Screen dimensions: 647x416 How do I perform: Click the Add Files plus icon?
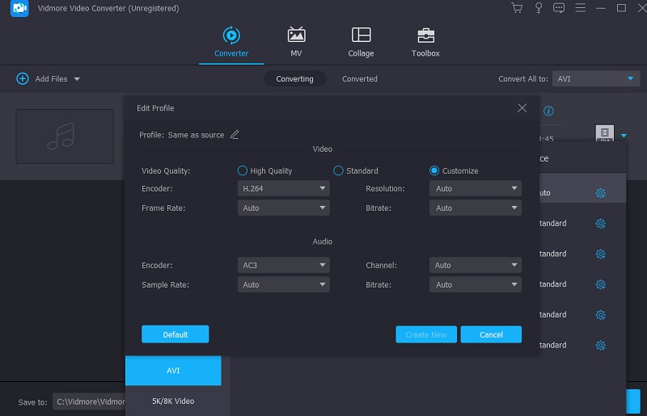point(23,79)
